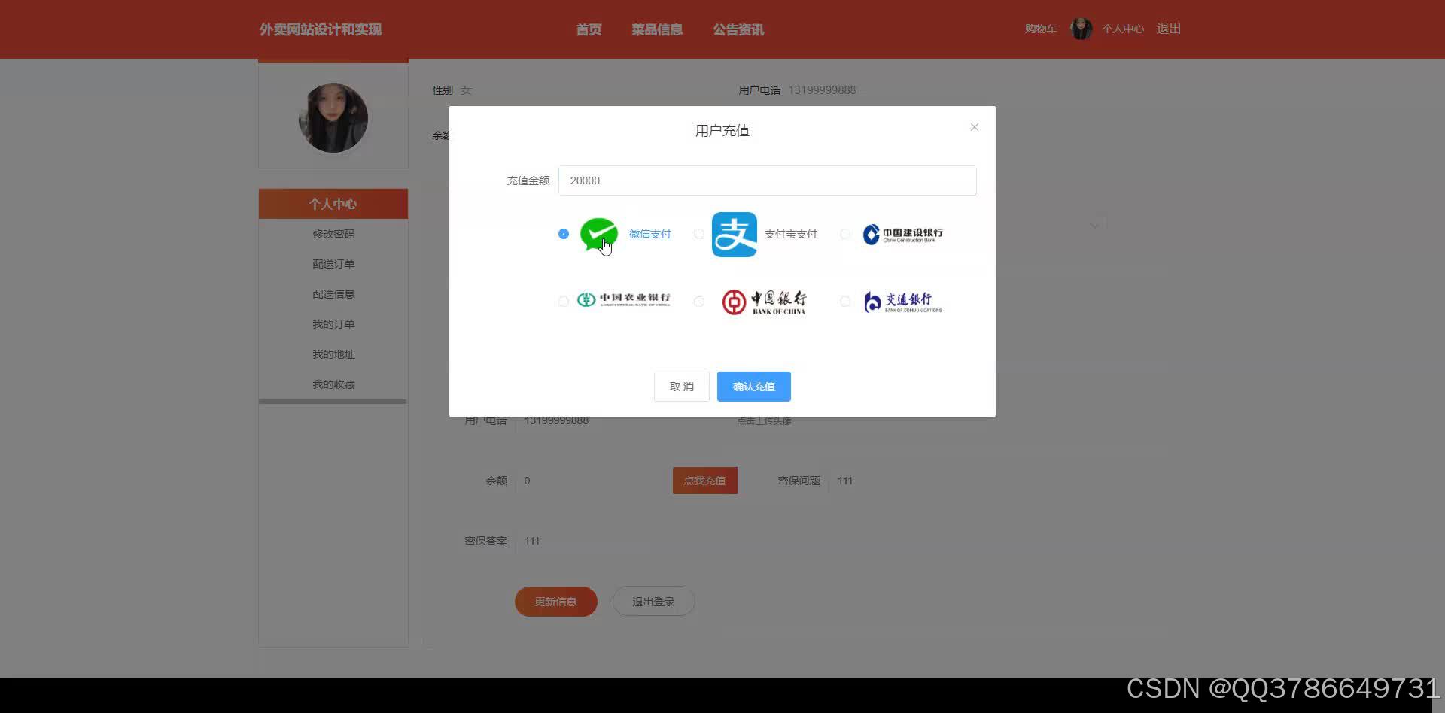Click the 支付宝支付 text label
This screenshot has height=713, width=1445.
(x=790, y=234)
